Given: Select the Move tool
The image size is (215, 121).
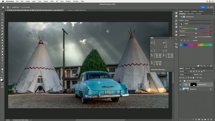Looking at the screenshot, I should tap(2, 14).
